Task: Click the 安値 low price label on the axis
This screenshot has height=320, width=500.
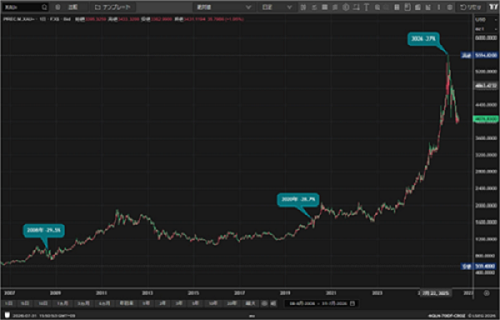Action: tap(480, 266)
